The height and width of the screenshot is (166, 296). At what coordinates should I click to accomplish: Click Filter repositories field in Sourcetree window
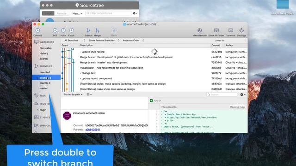point(109,13)
